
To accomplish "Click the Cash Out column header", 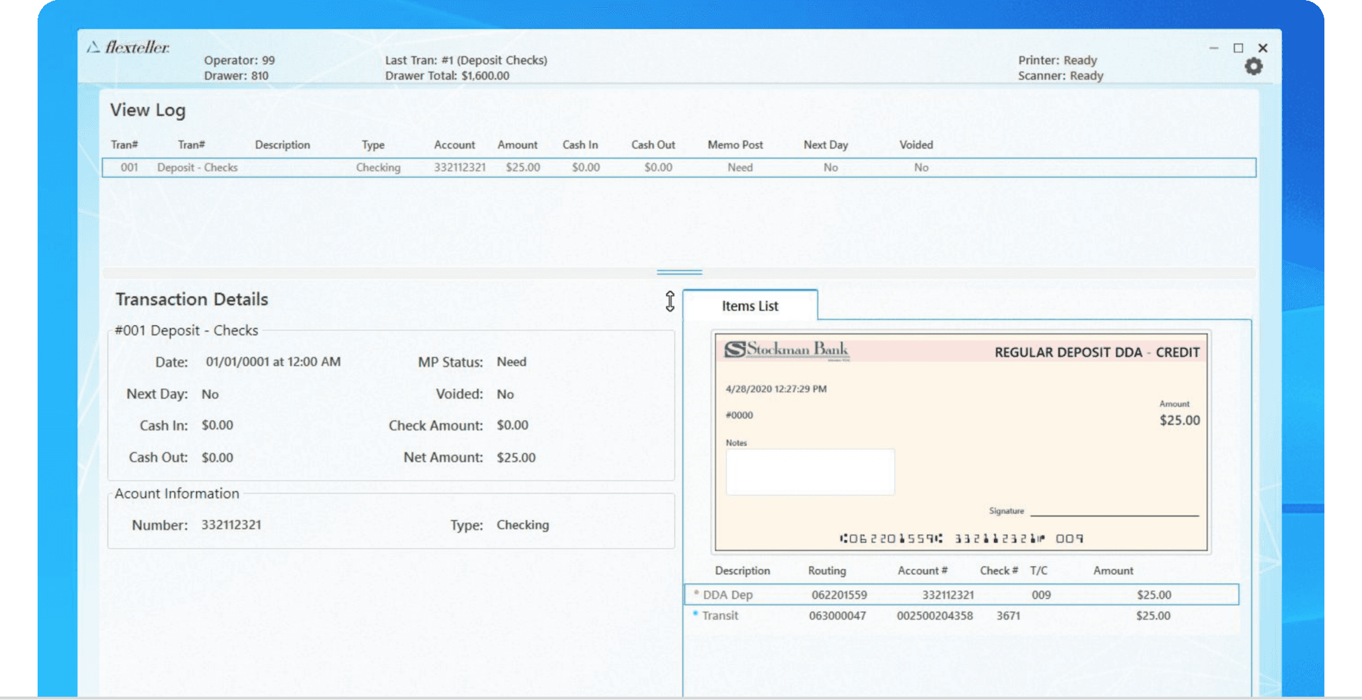I will coord(653,144).
